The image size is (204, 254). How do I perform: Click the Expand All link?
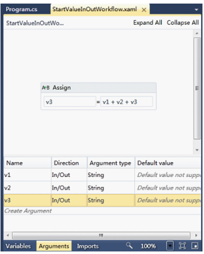147,22
